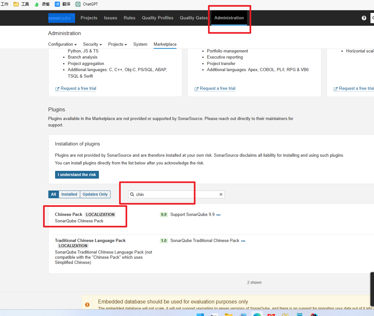Screen dimensions: 374x316
Task: Click the "Project aggregation" list item
Action: pos(86,64)
